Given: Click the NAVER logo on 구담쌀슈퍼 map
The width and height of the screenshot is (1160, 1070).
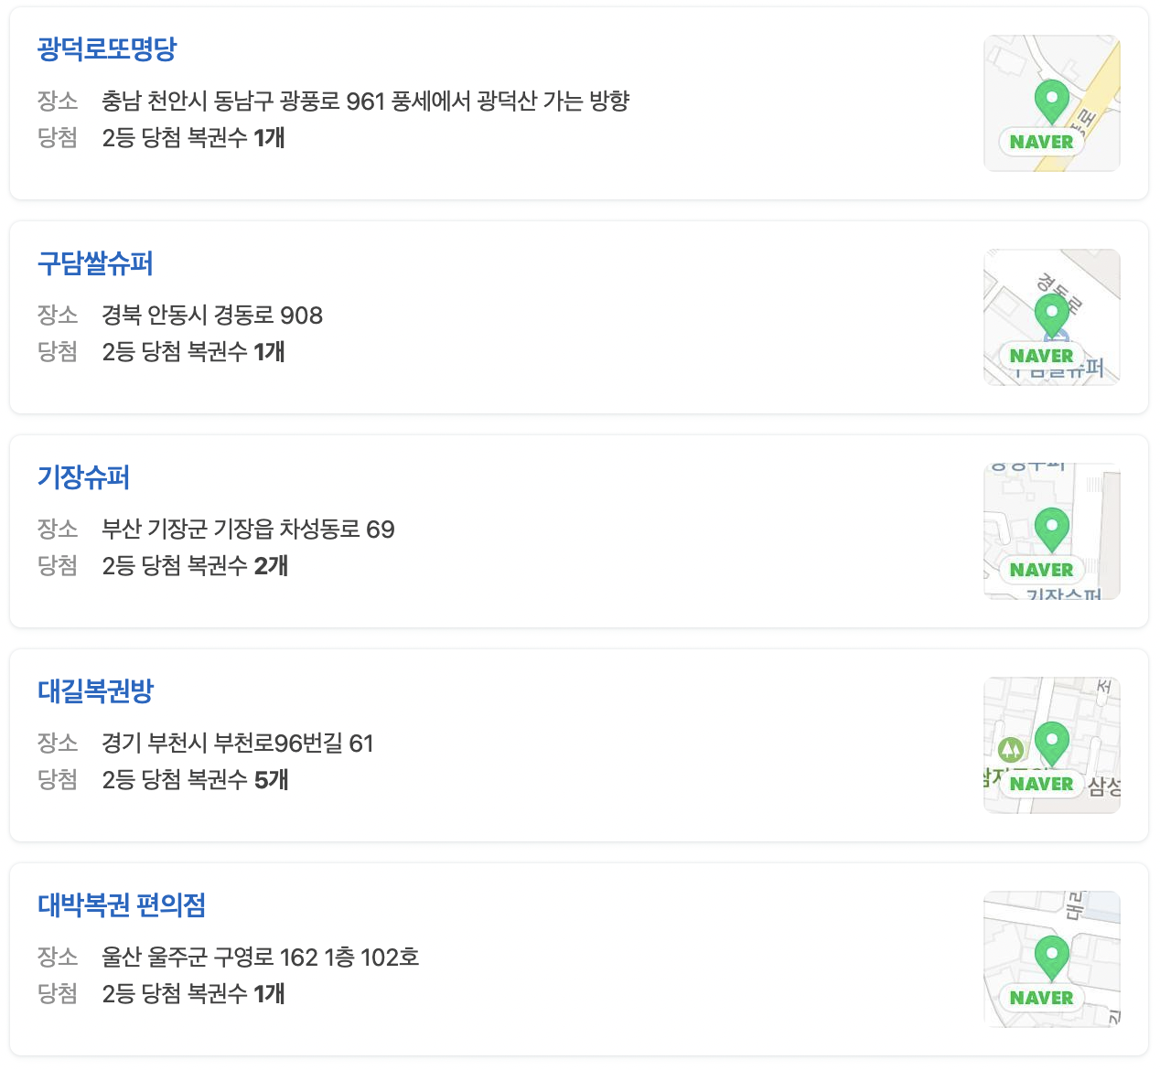Looking at the screenshot, I should tap(1042, 357).
